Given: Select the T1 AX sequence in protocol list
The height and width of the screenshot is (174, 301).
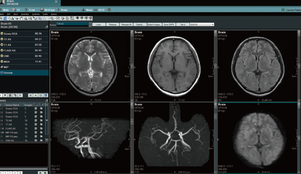Looking at the screenshot, I should 24,45.
